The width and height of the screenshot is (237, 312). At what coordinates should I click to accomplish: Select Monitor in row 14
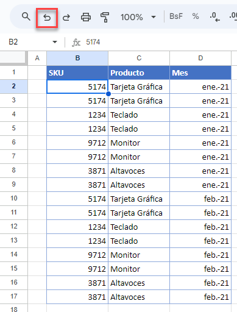(x=139, y=255)
